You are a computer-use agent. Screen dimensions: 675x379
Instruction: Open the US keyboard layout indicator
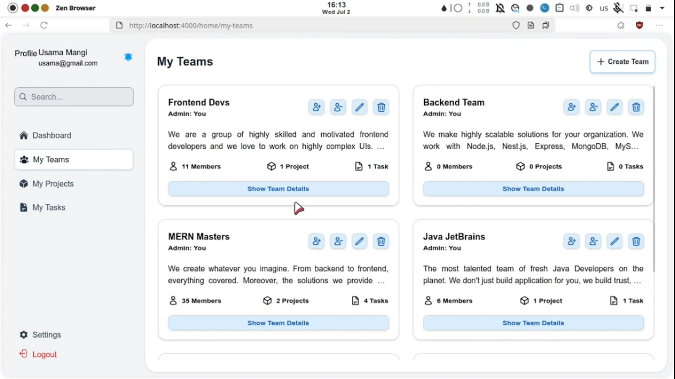point(603,8)
